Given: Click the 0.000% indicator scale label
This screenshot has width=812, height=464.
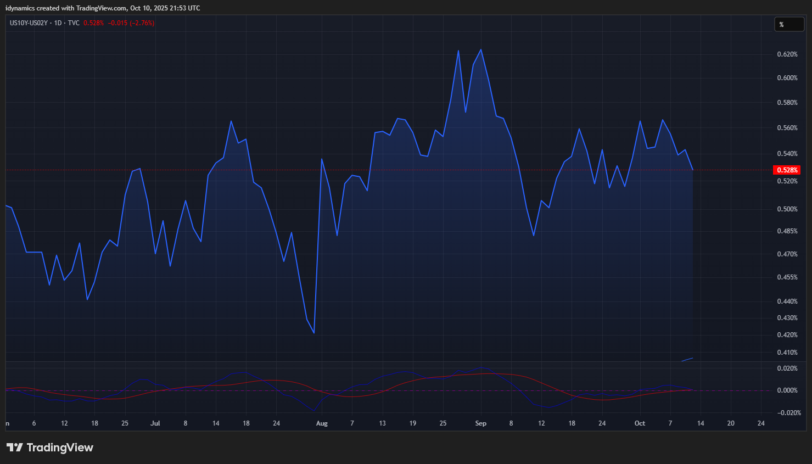Looking at the screenshot, I should 787,390.
